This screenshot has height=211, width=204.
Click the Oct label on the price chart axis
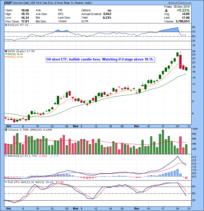point(8,126)
